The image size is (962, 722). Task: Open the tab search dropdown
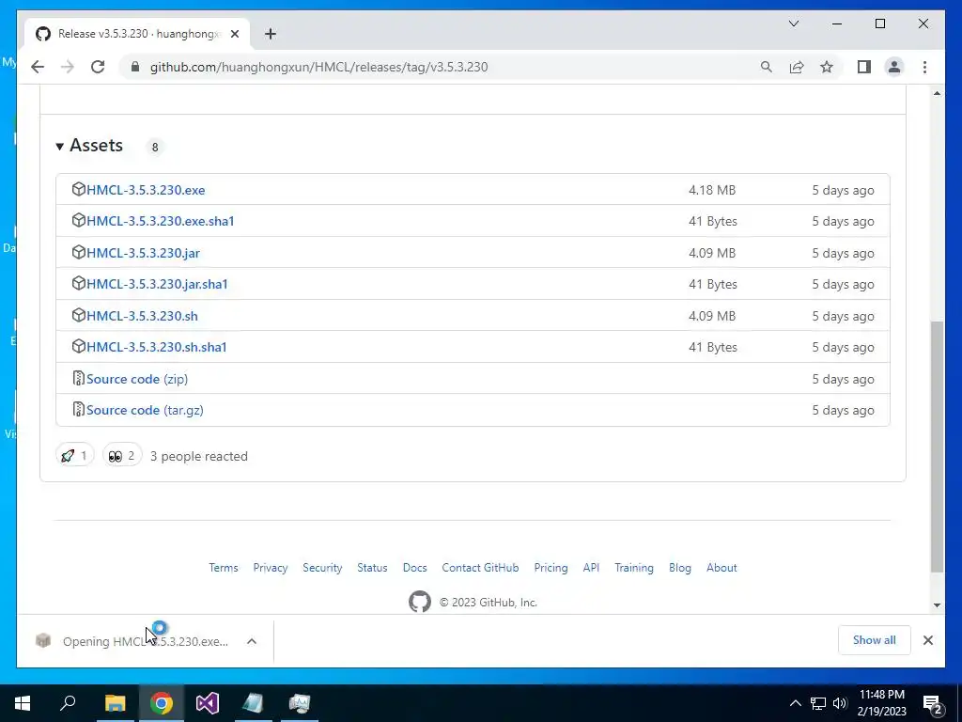(793, 24)
